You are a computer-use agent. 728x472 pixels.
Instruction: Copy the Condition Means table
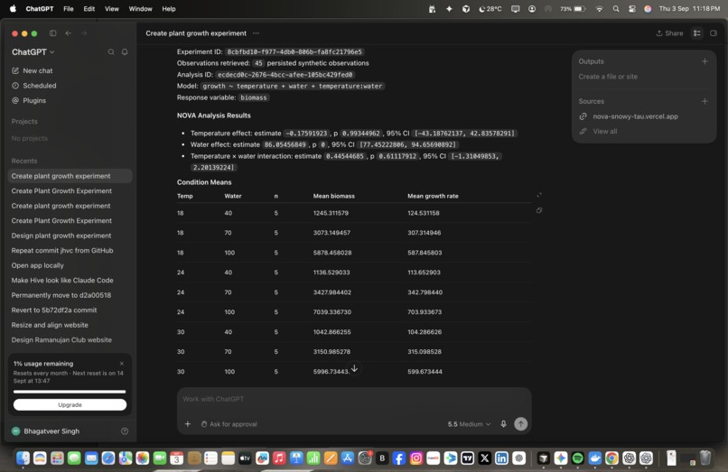[539, 210]
